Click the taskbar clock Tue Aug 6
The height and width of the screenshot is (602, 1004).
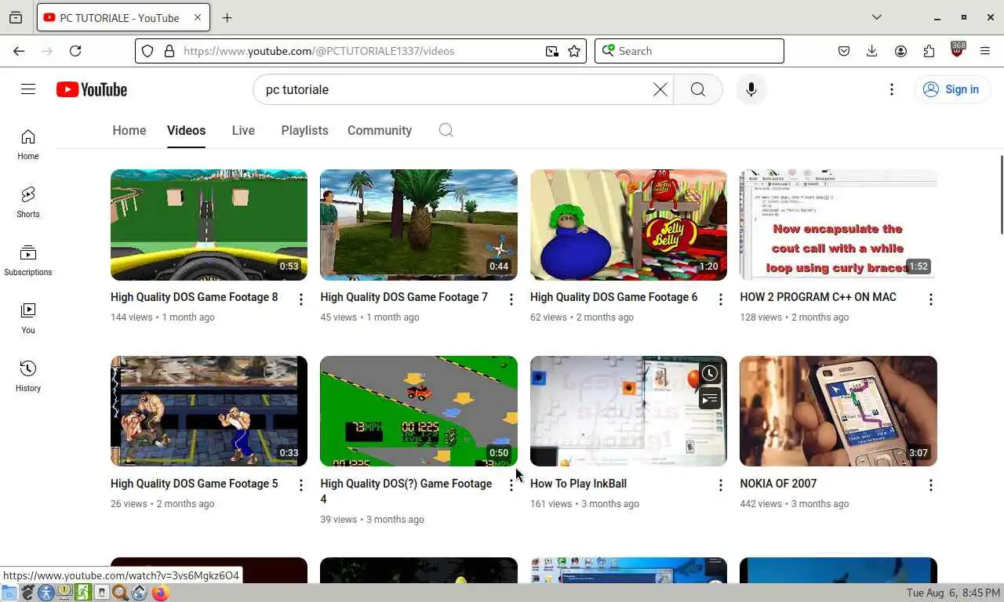(x=953, y=593)
